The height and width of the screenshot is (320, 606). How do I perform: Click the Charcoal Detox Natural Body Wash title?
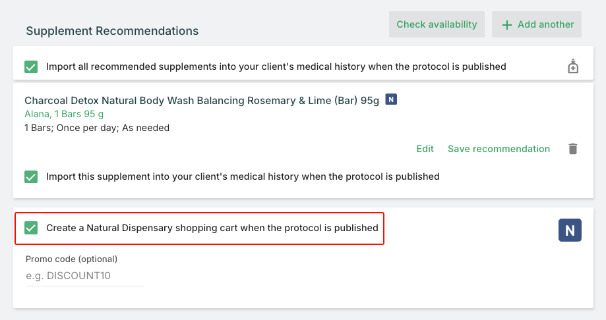(202, 101)
